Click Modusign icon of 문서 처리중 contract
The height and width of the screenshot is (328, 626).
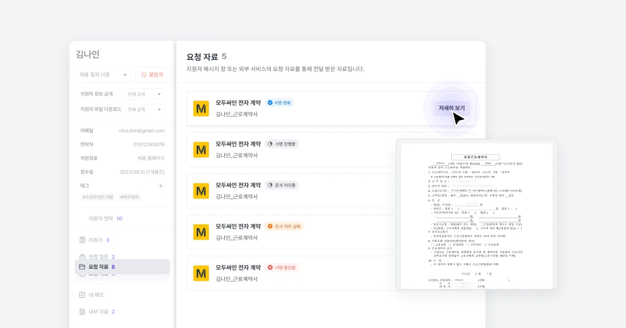pos(201,191)
